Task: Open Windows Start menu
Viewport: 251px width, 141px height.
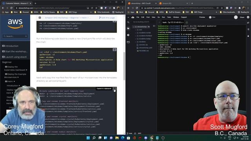Action: pos(88,138)
